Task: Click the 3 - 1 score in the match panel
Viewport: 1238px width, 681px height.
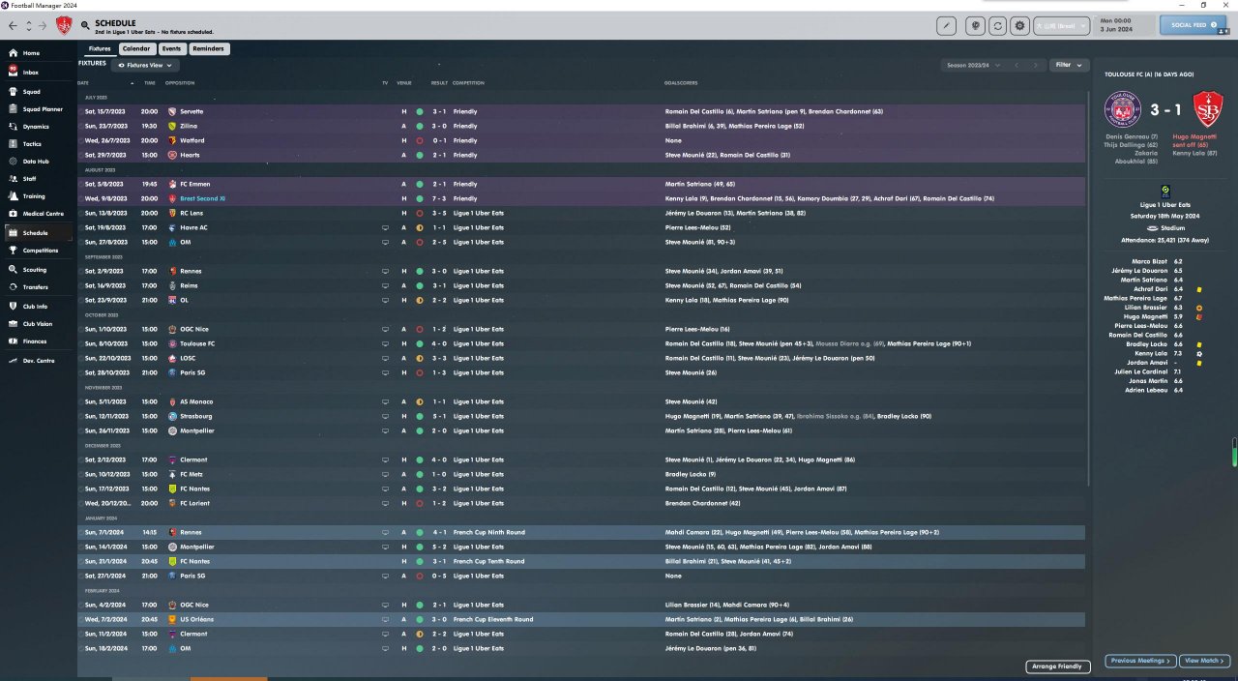Action: pos(1165,111)
